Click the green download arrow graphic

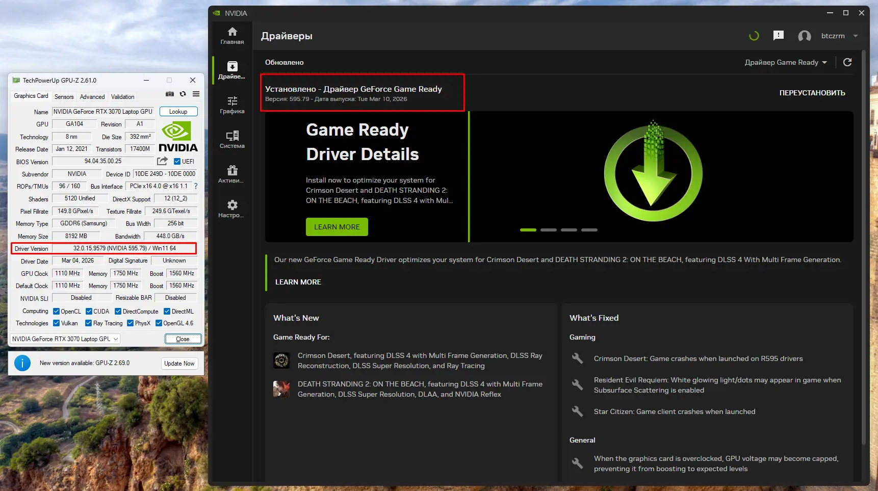coord(653,172)
